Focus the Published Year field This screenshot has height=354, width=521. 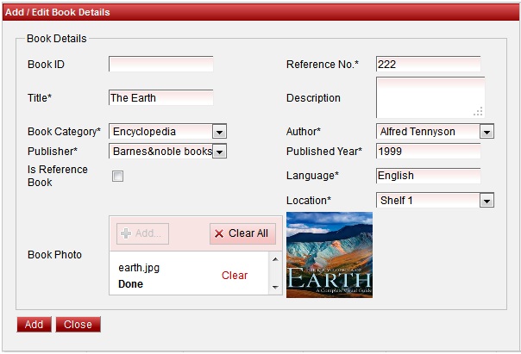point(428,152)
